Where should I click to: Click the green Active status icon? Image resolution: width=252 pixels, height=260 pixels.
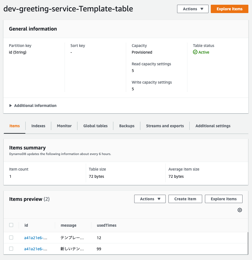[x=195, y=52]
